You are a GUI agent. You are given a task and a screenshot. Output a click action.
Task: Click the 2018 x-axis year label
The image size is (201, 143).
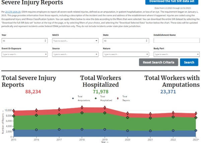[82, 140]
